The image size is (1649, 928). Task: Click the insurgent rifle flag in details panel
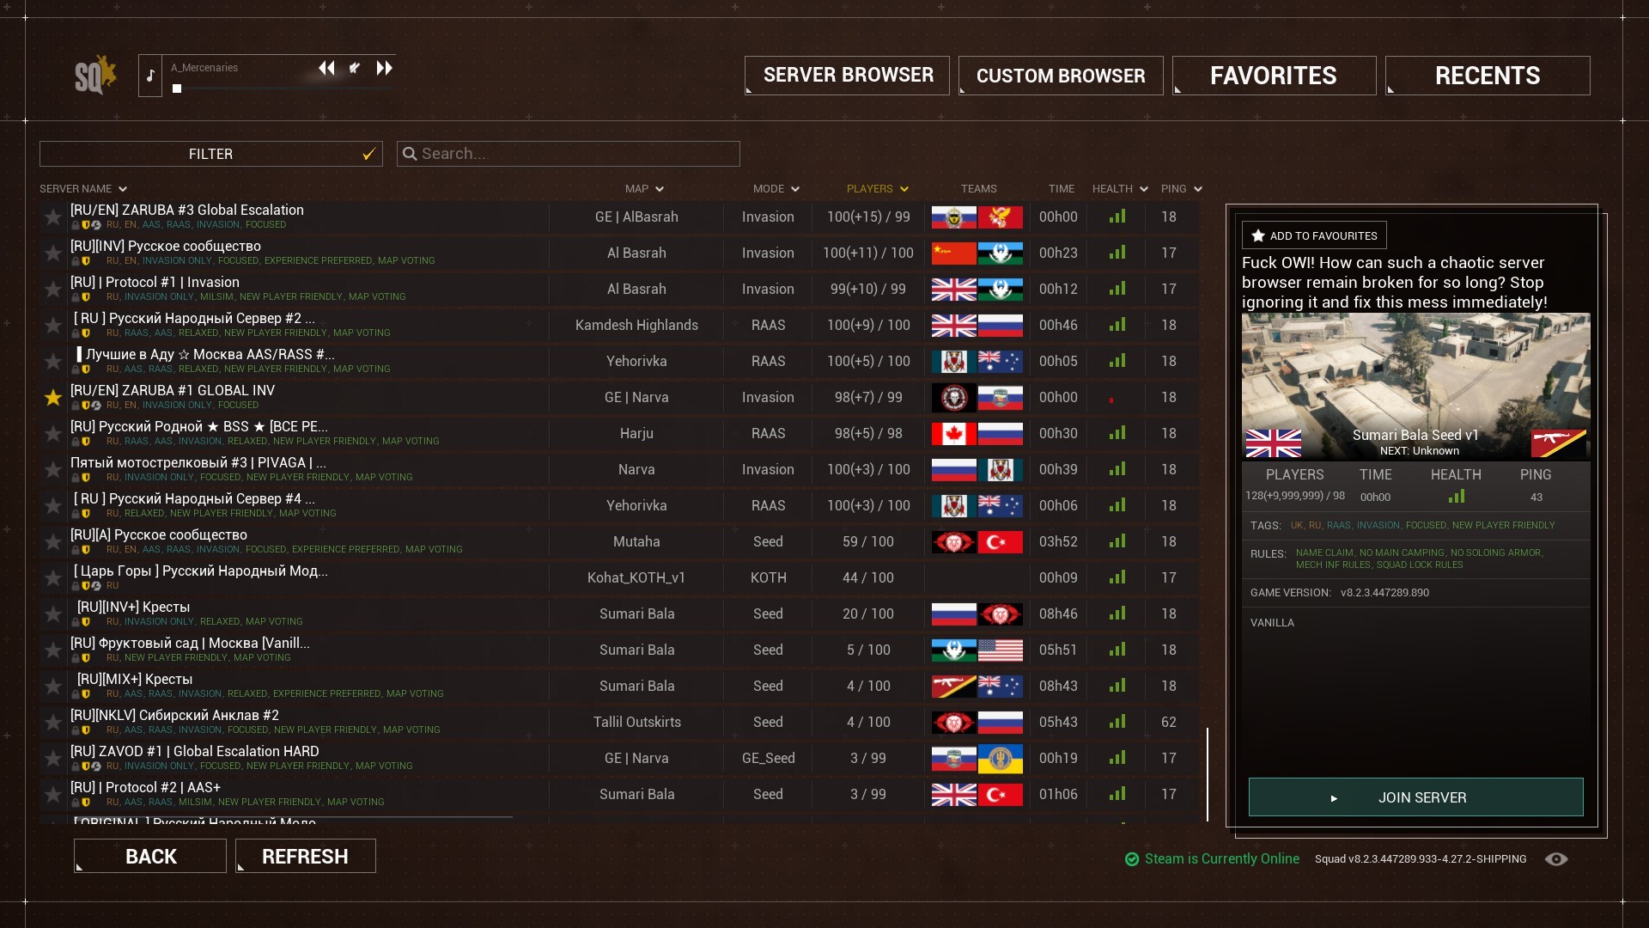[1558, 443]
